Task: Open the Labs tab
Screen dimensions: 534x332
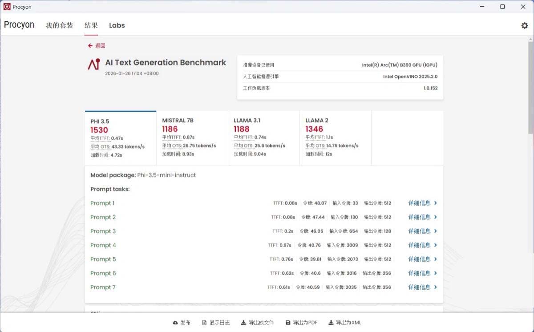Action: 117,25
